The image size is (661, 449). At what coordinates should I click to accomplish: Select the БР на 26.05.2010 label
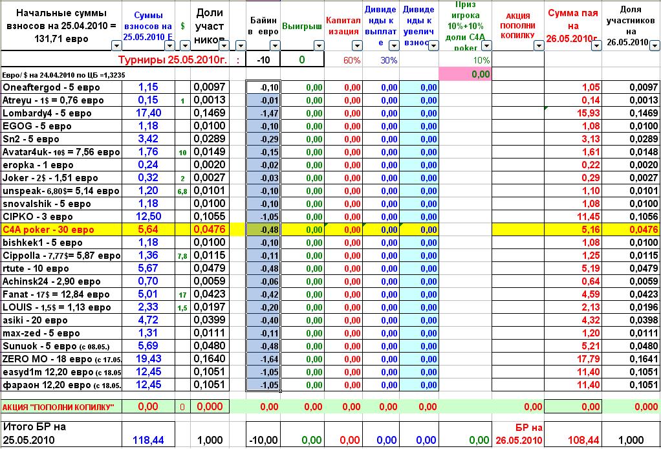[x=519, y=434]
